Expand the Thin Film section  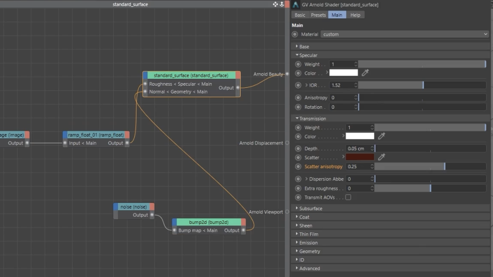[297, 234]
